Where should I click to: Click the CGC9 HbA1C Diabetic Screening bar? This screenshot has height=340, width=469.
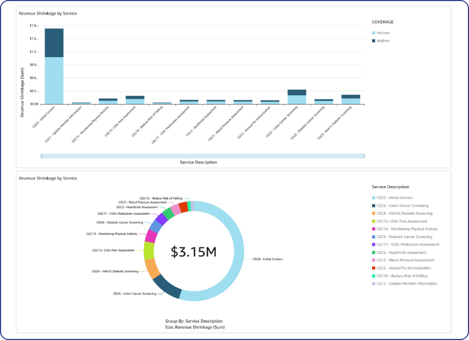351,99
